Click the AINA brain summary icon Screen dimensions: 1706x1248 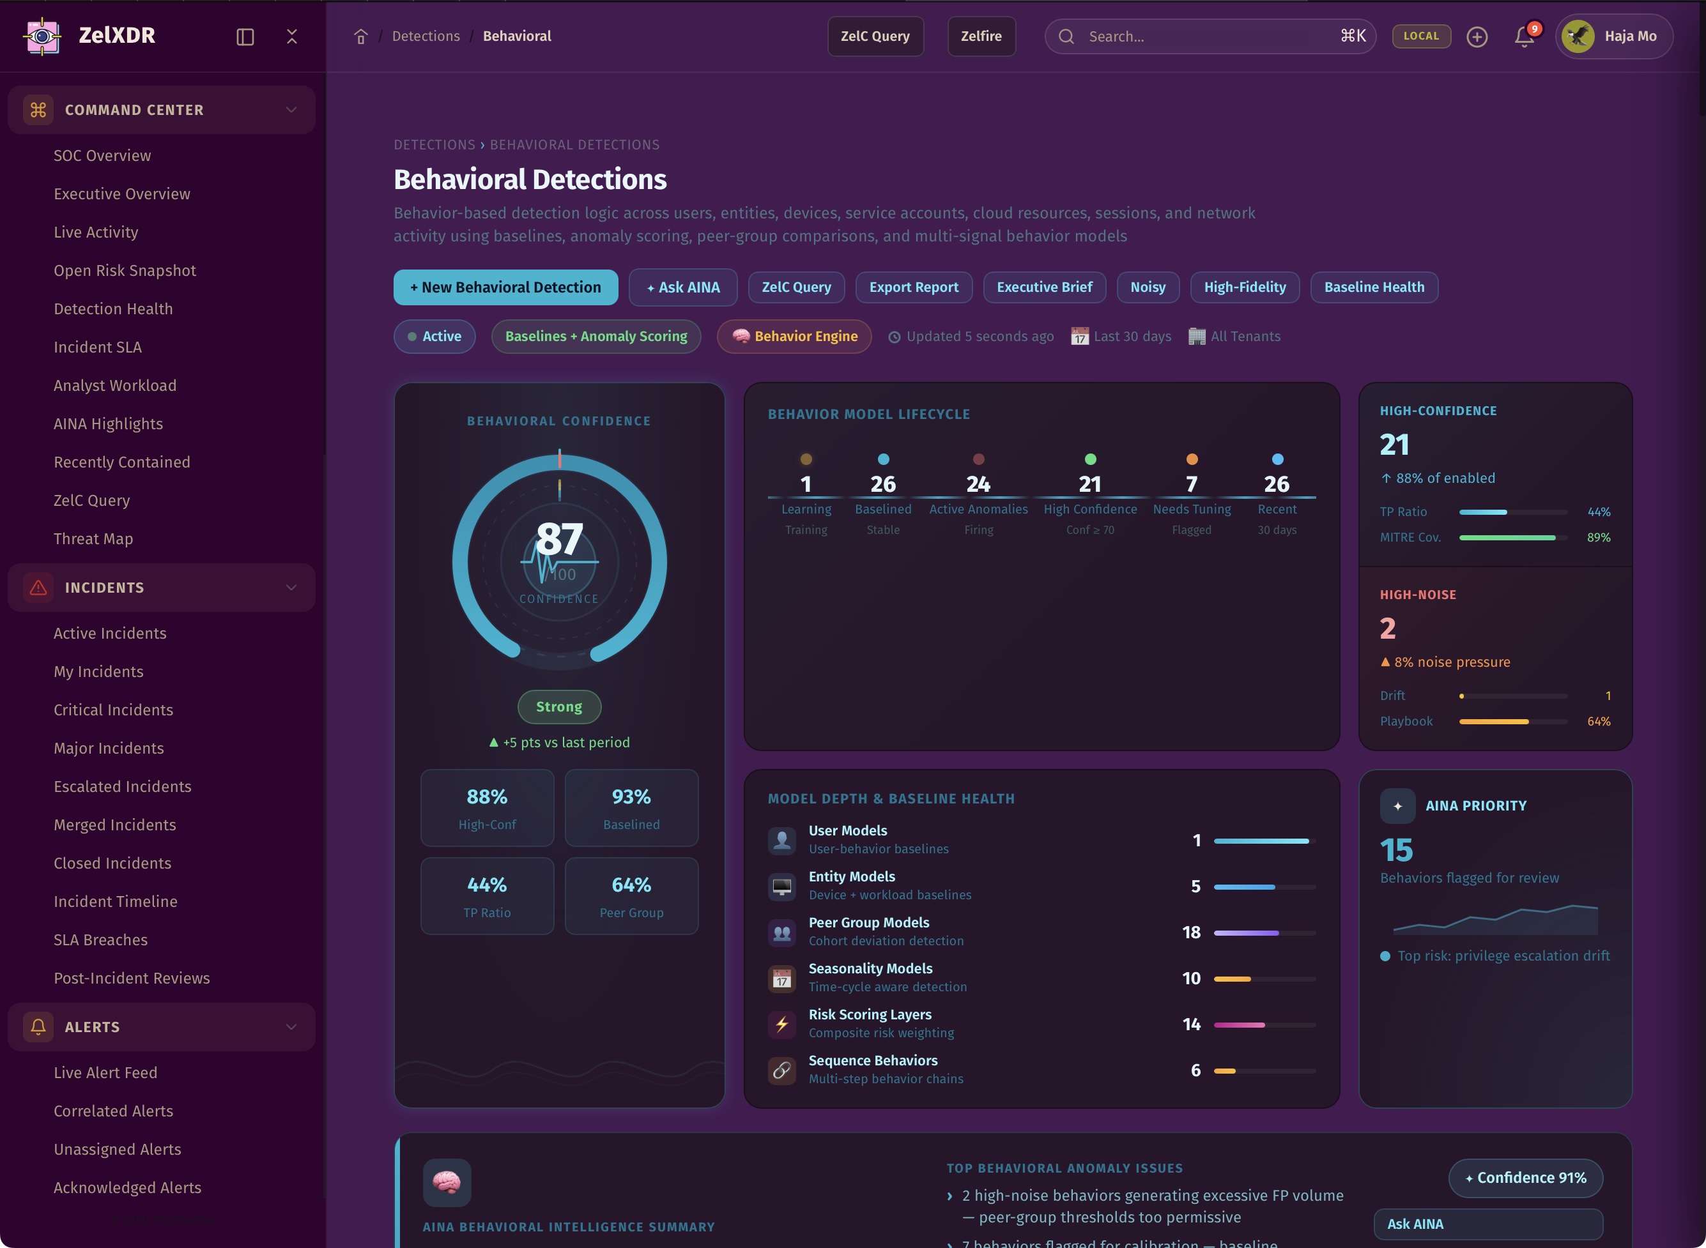(447, 1182)
